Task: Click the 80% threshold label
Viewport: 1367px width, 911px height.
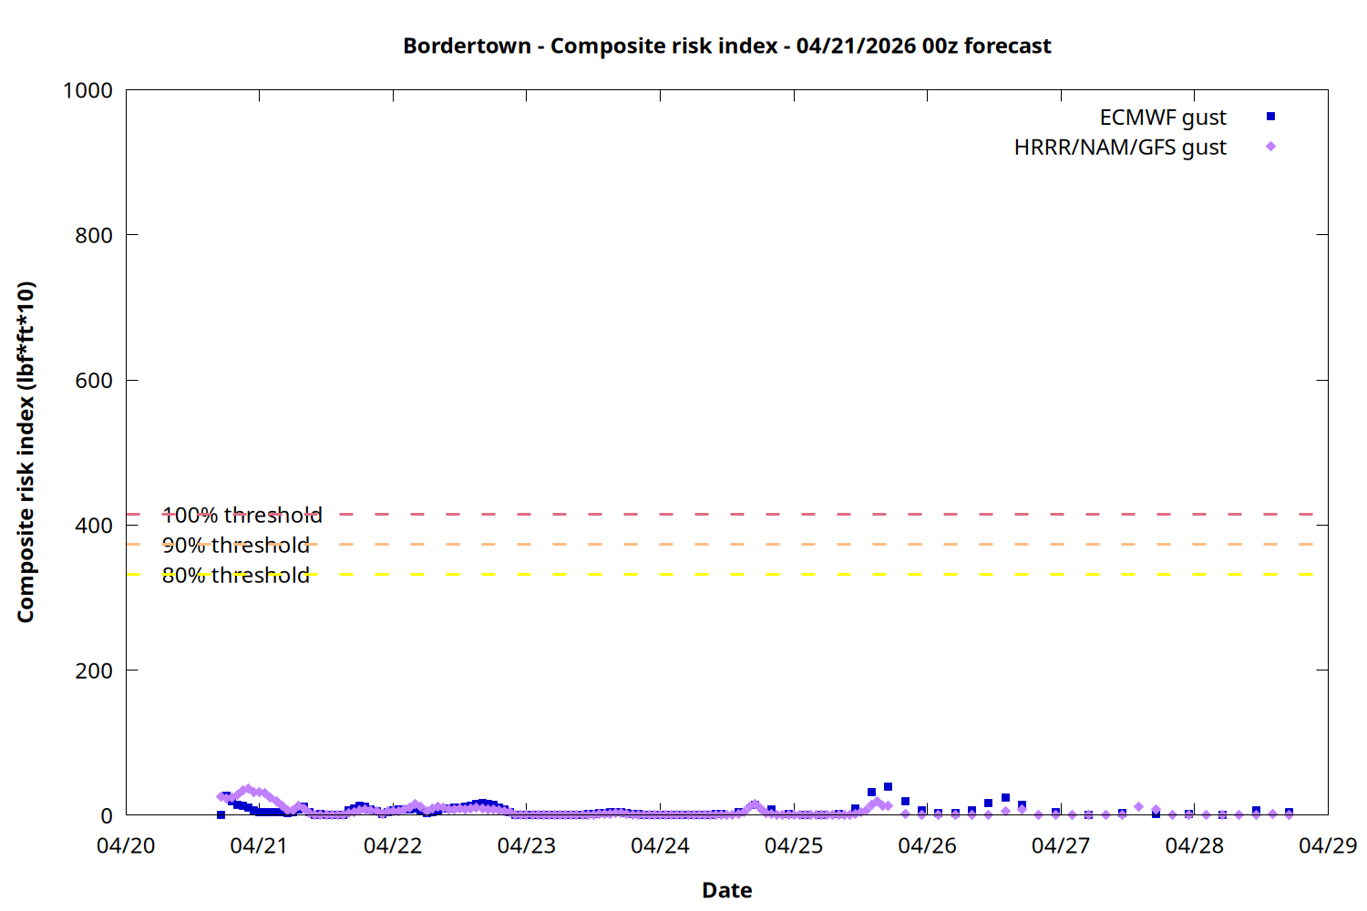Action: 235,576
